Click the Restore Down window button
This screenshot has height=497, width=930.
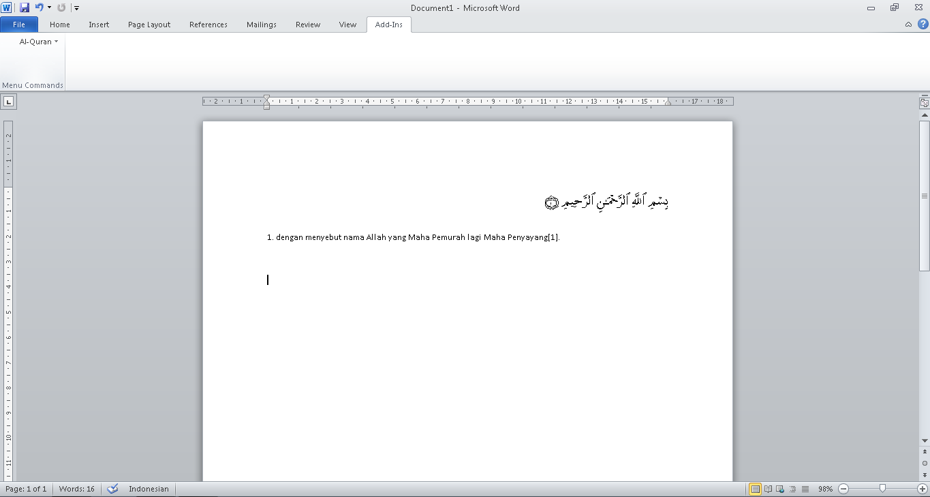pyautogui.click(x=894, y=7)
